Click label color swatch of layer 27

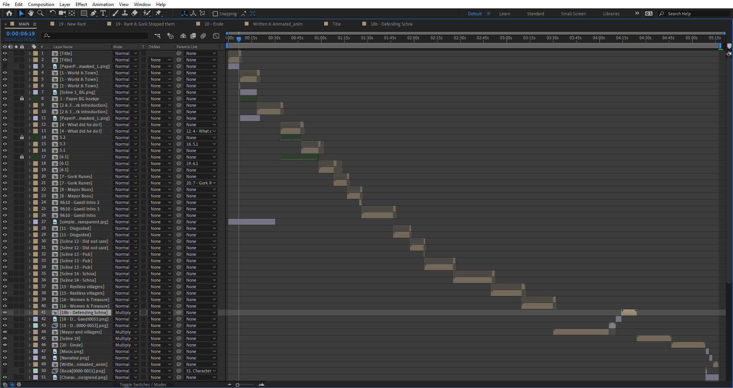(x=36, y=222)
